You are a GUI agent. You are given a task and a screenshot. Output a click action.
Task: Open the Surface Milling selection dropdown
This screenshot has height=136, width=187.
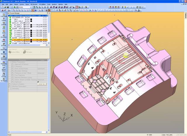tap(22, 52)
